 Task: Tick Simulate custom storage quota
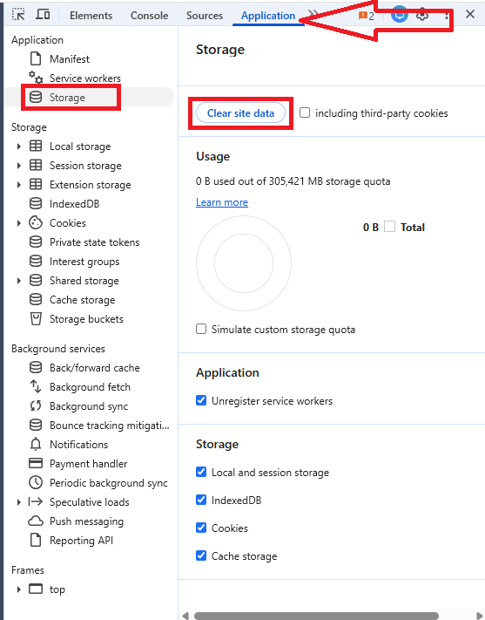point(201,329)
